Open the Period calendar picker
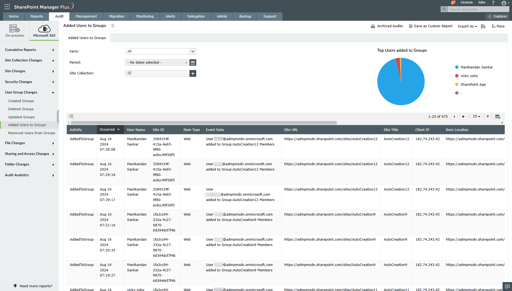This screenshot has height=291, width=512. [193, 63]
